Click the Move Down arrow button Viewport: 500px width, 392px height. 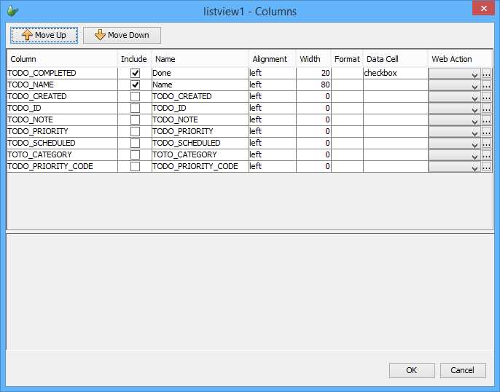122,35
